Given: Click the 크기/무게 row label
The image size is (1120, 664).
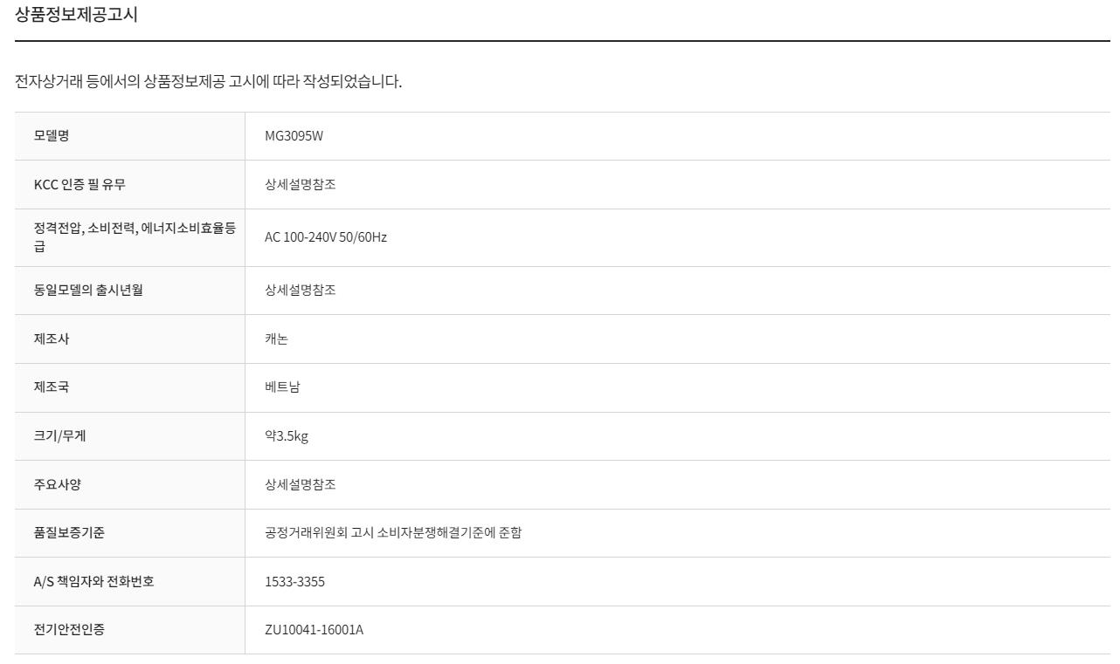Looking at the screenshot, I should point(59,436).
